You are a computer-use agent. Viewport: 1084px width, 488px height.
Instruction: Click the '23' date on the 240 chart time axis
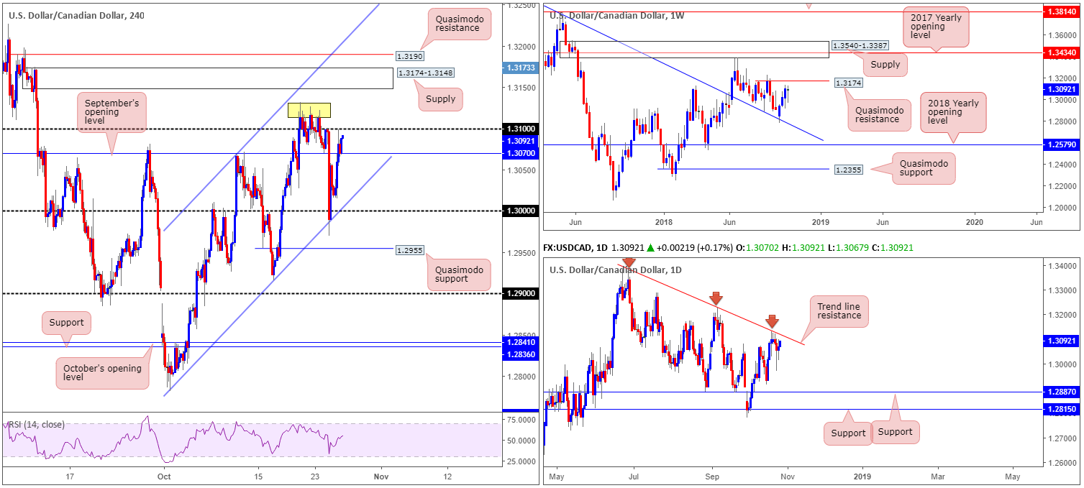pos(315,476)
